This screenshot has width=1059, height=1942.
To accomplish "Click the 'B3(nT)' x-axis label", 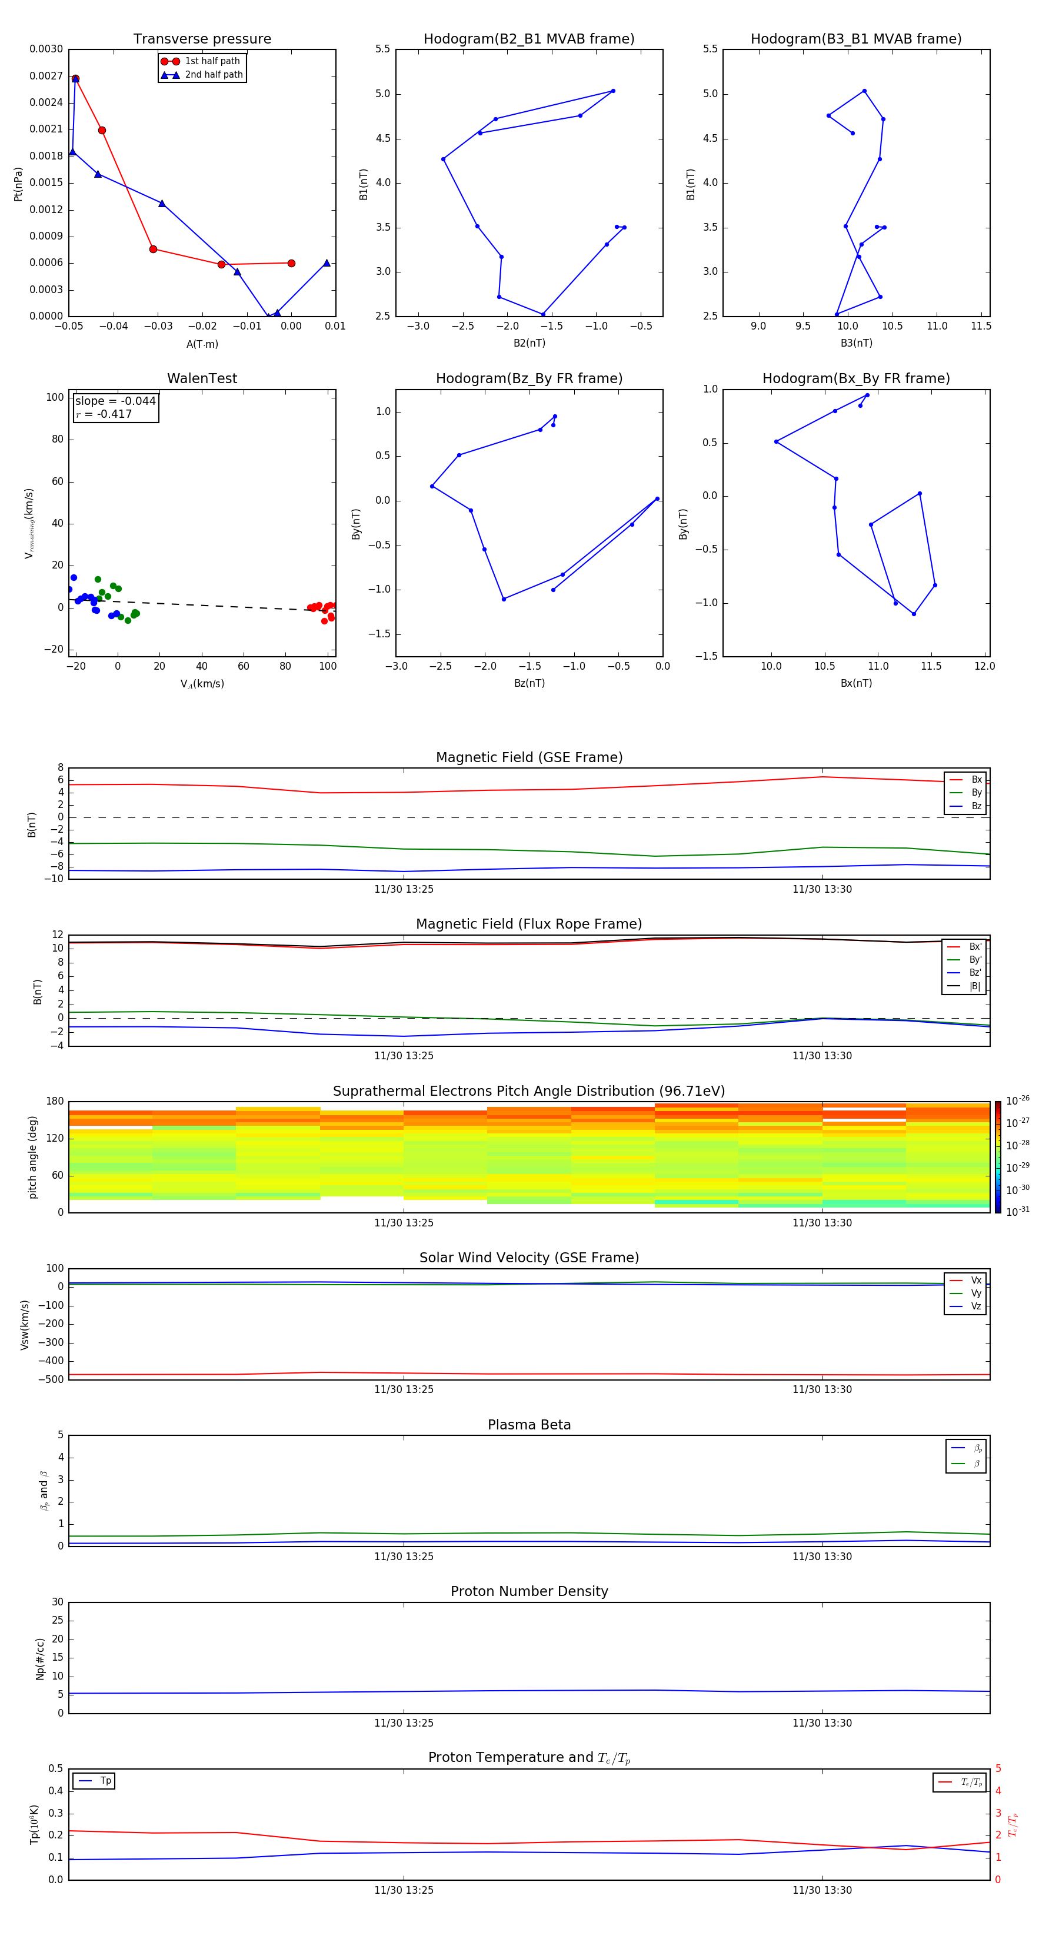I will click(x=856, y=343).
